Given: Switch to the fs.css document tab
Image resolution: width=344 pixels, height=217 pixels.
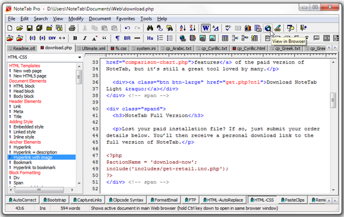Looking at the screenshot, I should (119, 48).
